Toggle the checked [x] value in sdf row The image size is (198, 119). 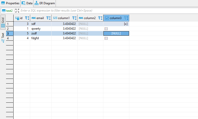[x=126, y=24]
